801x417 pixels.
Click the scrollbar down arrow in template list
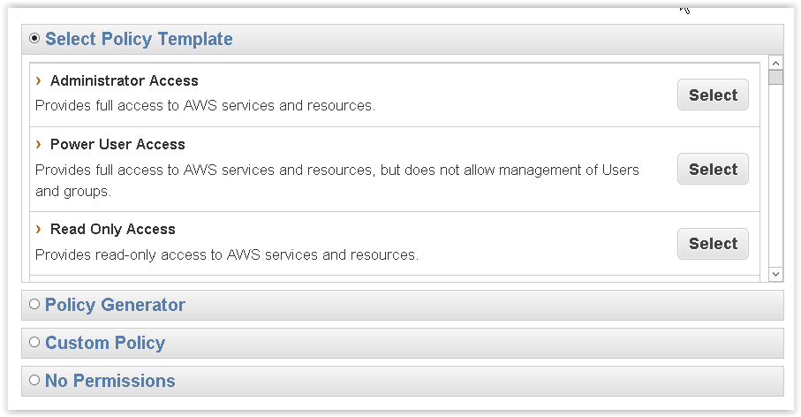(775, 274)
